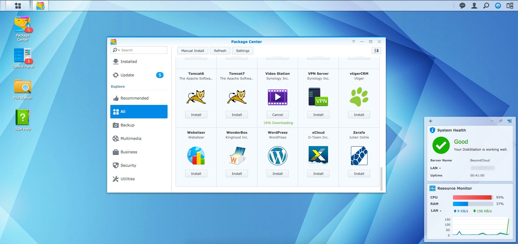Click the VPN Server package icon
The height and width of the screenshot is (244, 518).
318,97
